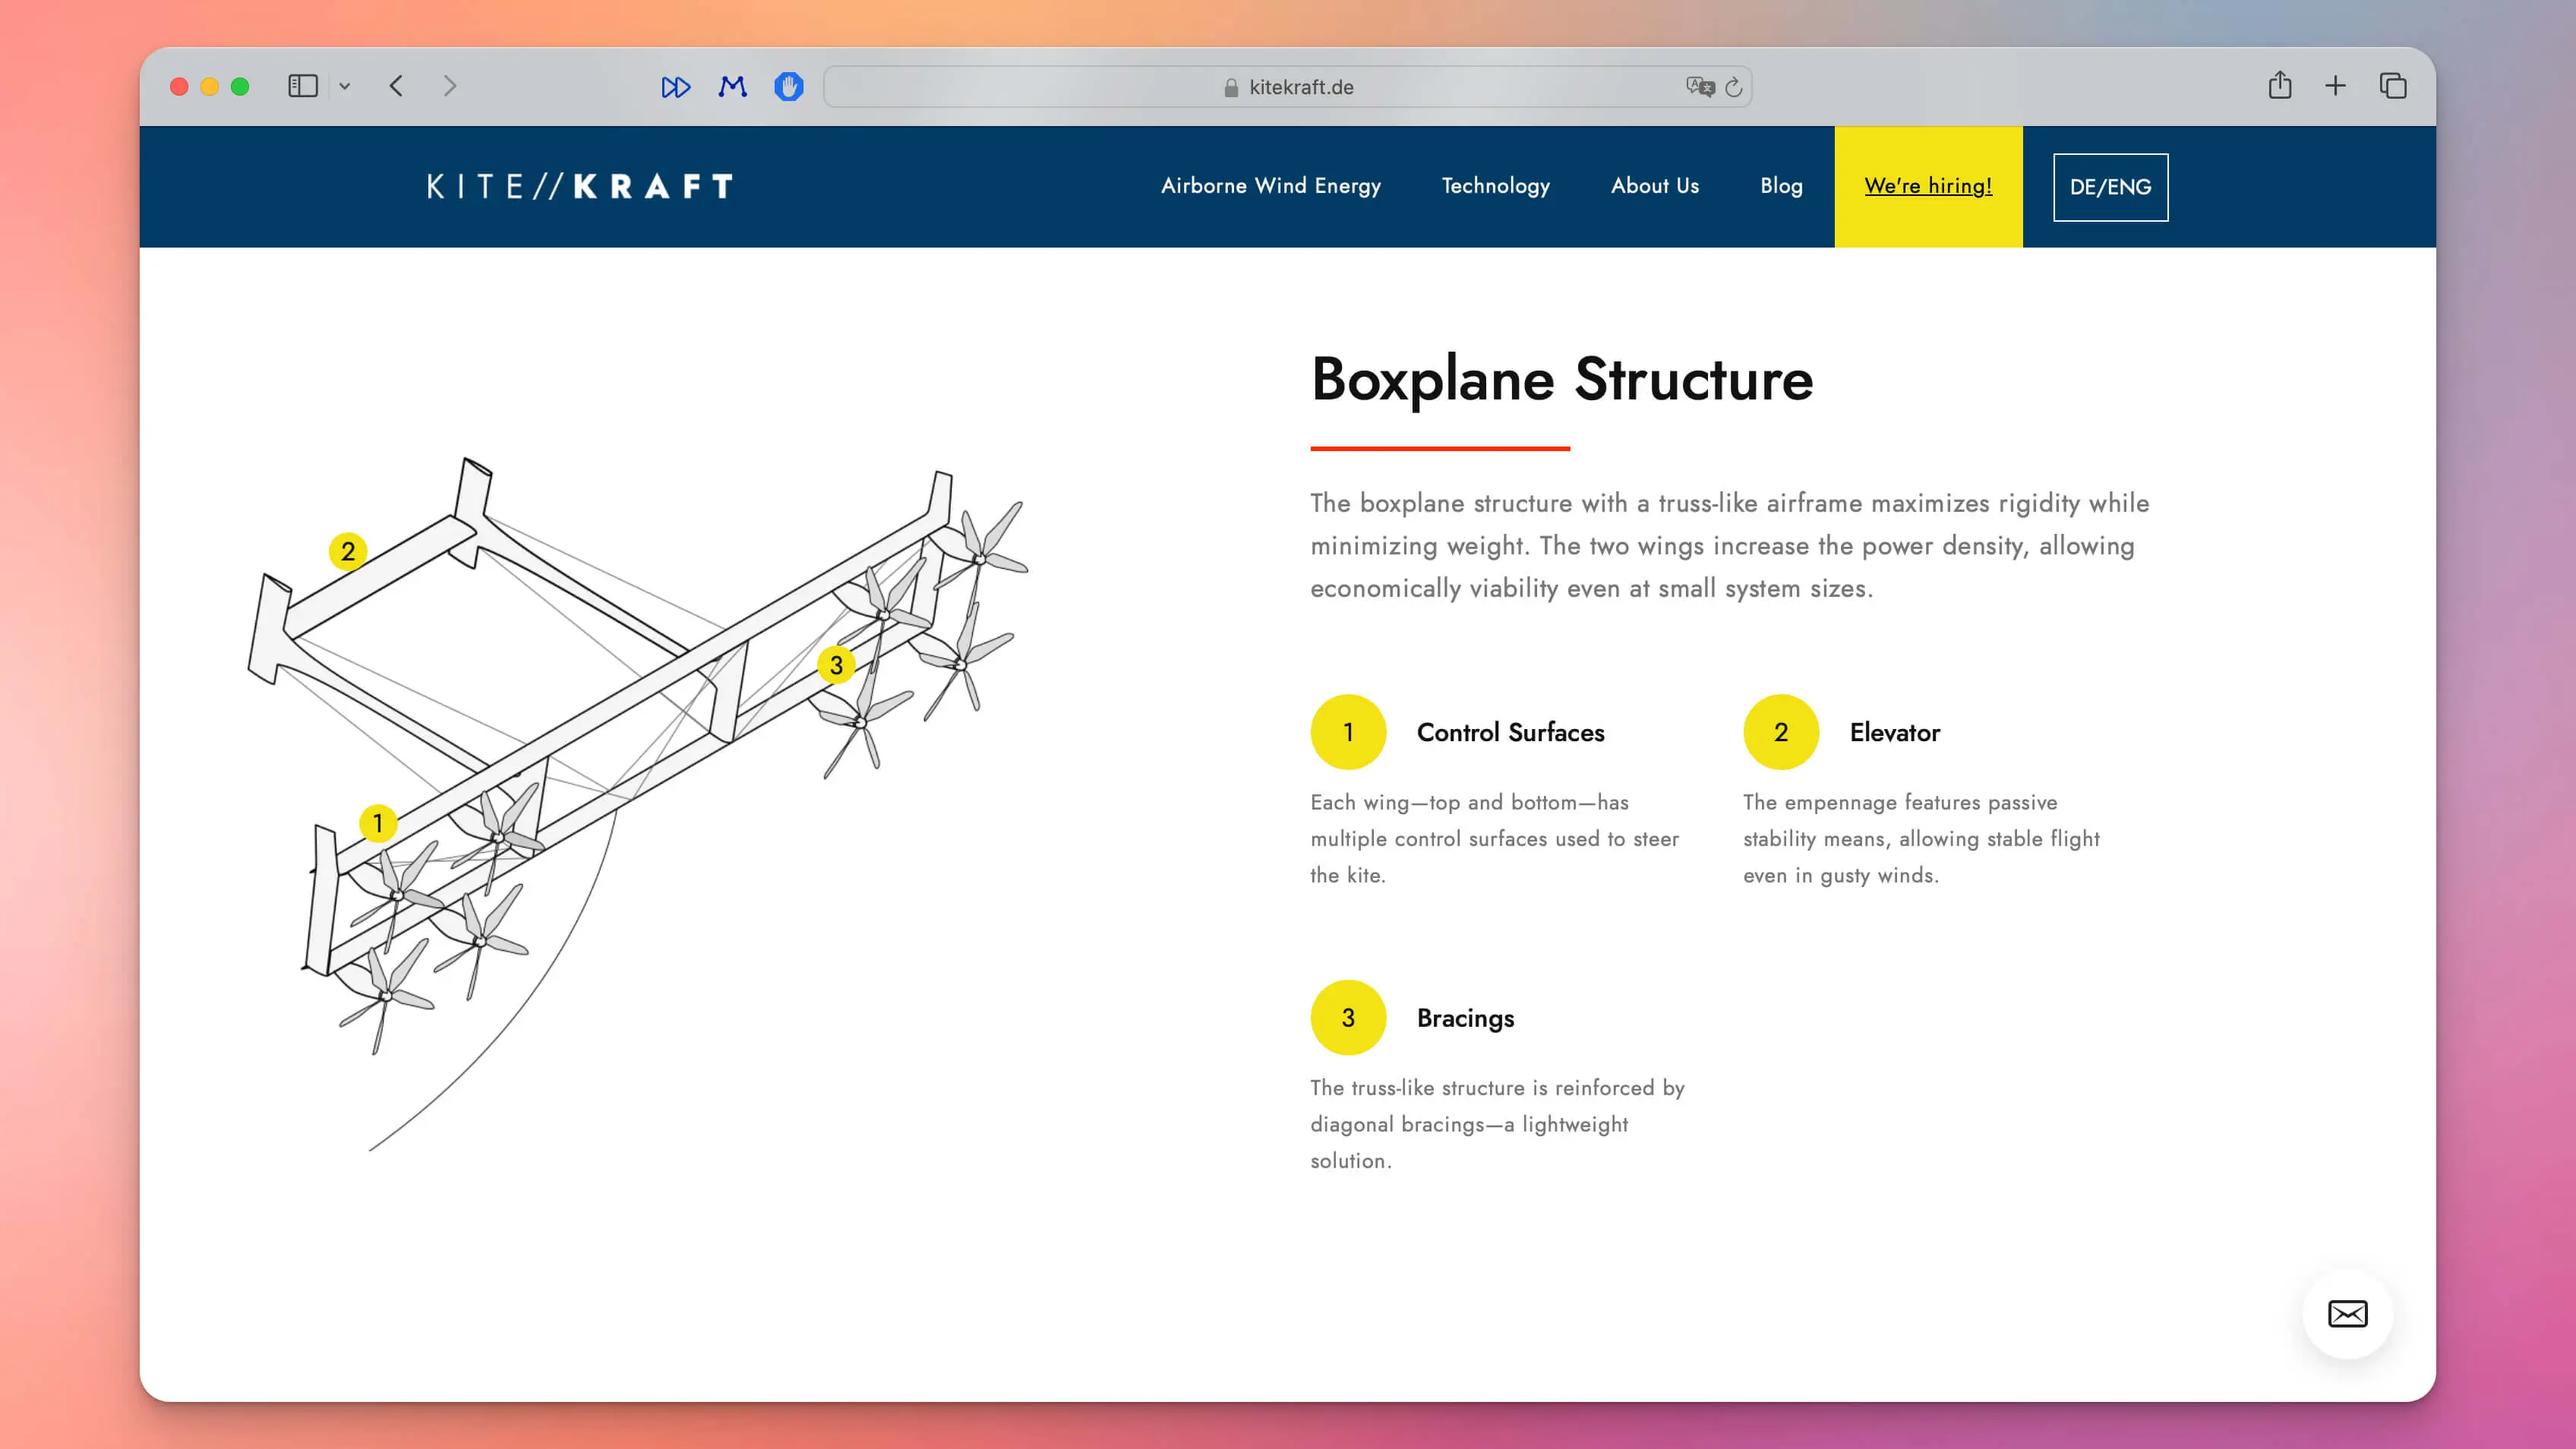Navigate back with the back button
This screenshot has height=1449, width=2576.
coord(396,86)
